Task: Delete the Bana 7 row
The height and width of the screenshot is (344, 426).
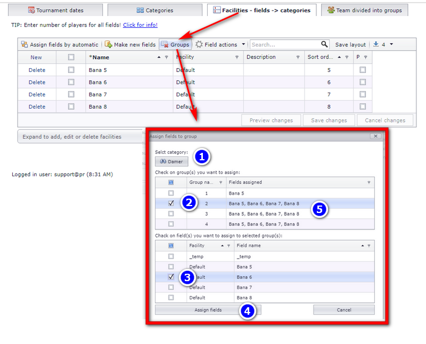Action: 37,95
